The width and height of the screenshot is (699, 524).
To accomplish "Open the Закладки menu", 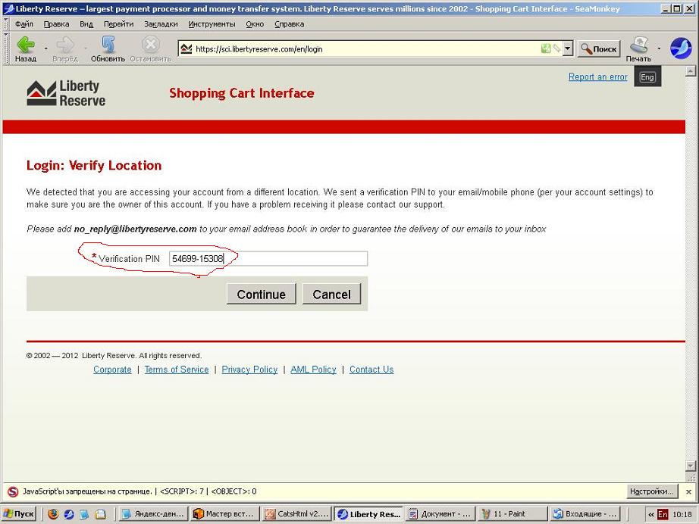I will tap(161, 24).
